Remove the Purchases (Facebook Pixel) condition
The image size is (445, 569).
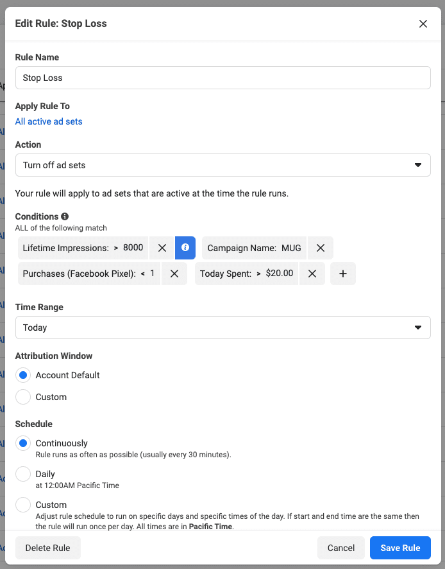pyautogui.click(x=174, y=274)
